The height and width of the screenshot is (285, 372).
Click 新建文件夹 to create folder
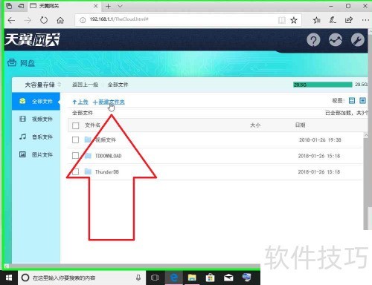click(109, 102)
